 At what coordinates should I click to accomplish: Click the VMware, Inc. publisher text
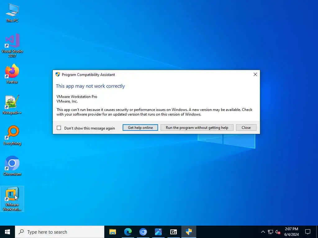click(67, 101)
